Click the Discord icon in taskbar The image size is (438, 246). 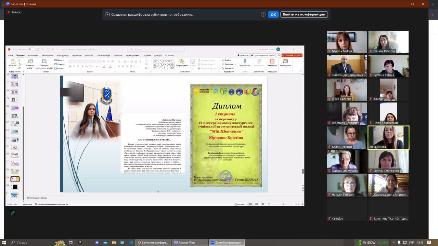97,243
